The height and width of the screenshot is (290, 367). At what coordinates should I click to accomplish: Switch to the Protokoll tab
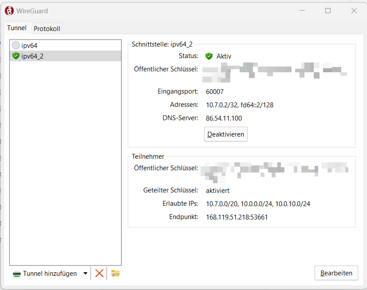coord(47,28)
